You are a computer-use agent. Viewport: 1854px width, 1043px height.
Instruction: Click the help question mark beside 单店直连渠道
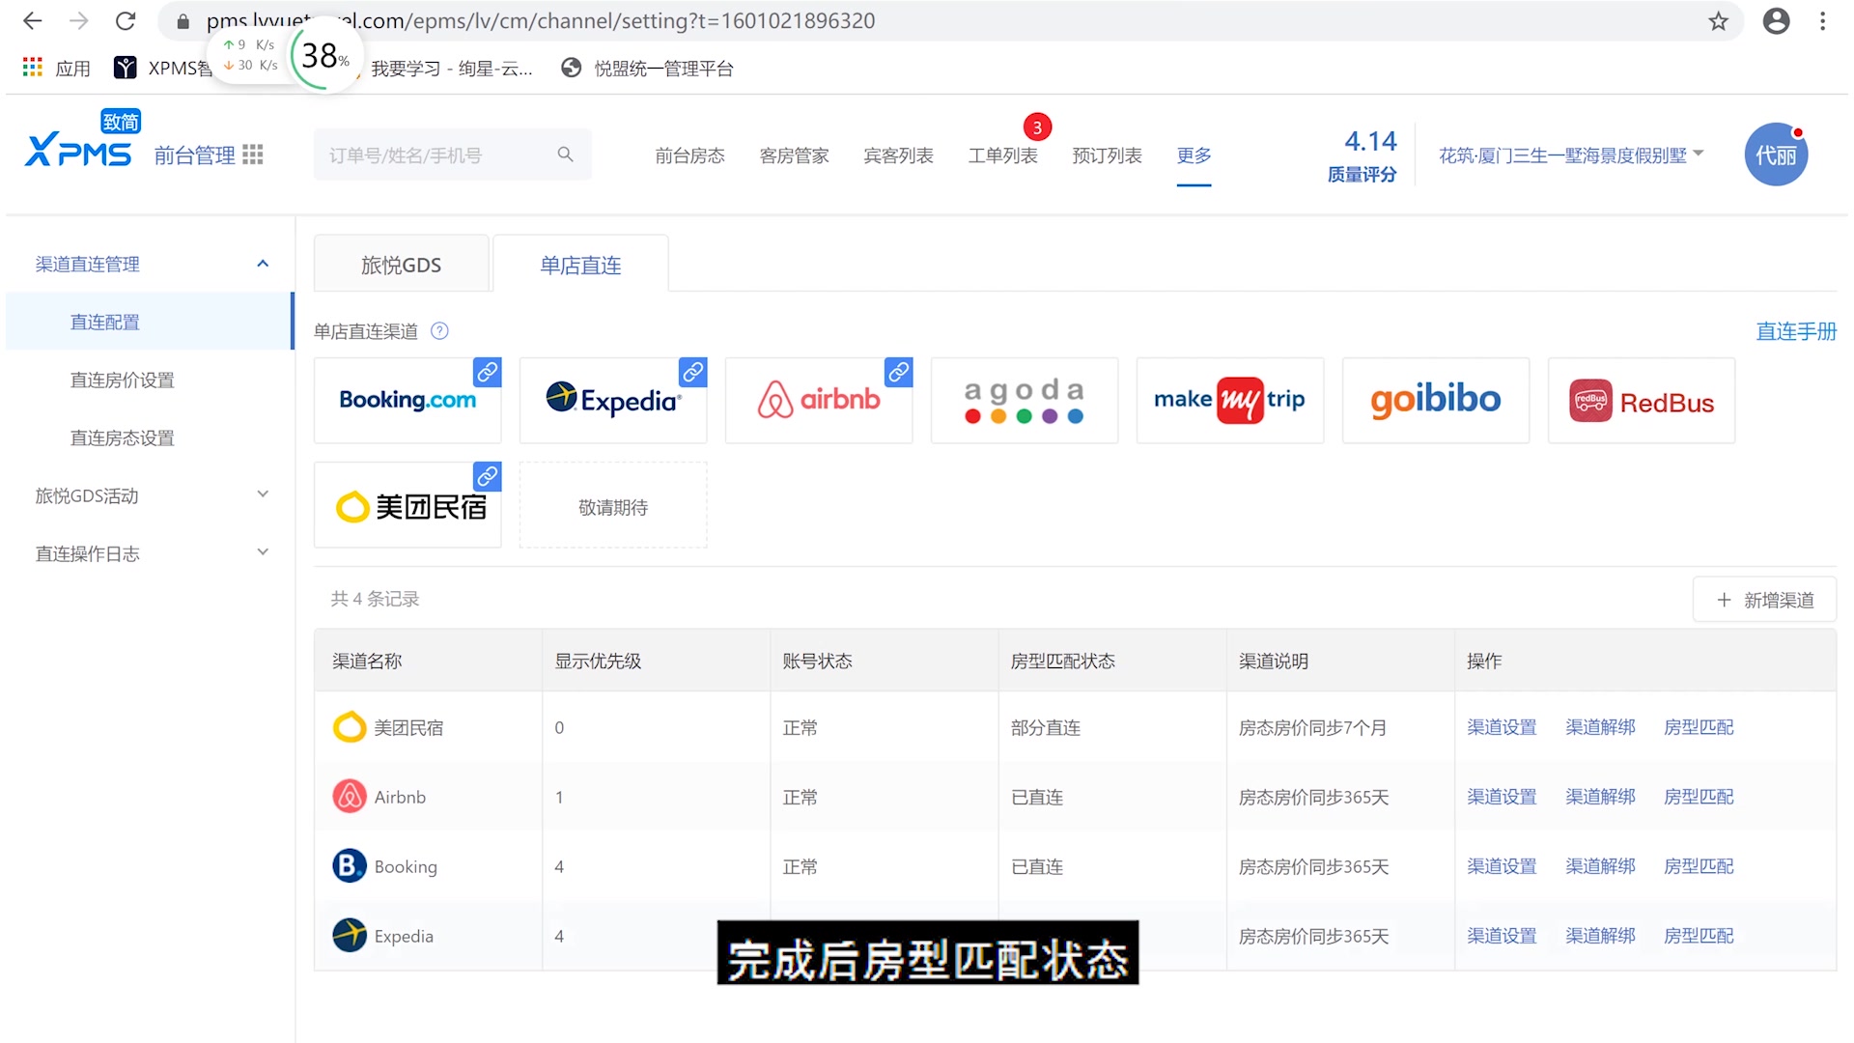pos(439,331)
